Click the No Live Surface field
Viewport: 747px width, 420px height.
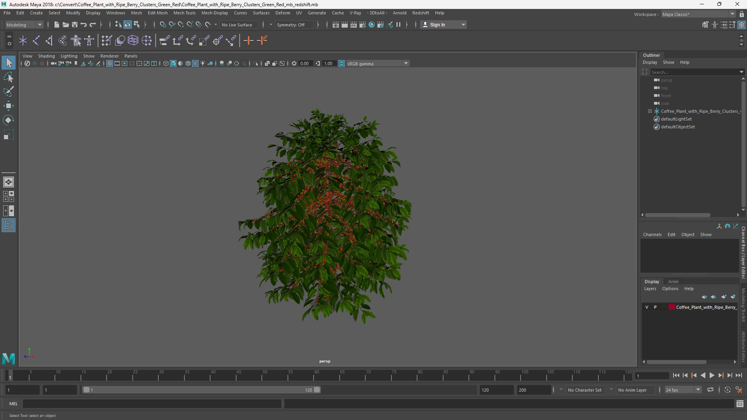(239, 24)
